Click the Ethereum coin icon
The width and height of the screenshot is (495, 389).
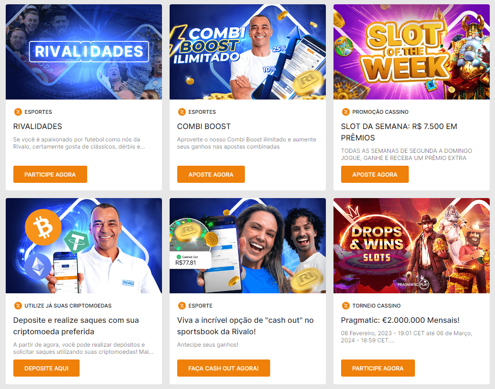[38, 267]
